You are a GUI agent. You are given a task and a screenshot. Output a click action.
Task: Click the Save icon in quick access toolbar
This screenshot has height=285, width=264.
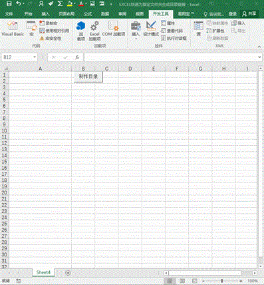point(9,4)
